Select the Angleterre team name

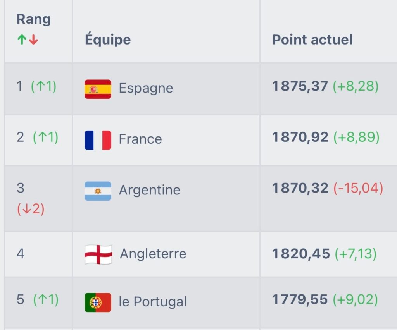pos(153,254)
